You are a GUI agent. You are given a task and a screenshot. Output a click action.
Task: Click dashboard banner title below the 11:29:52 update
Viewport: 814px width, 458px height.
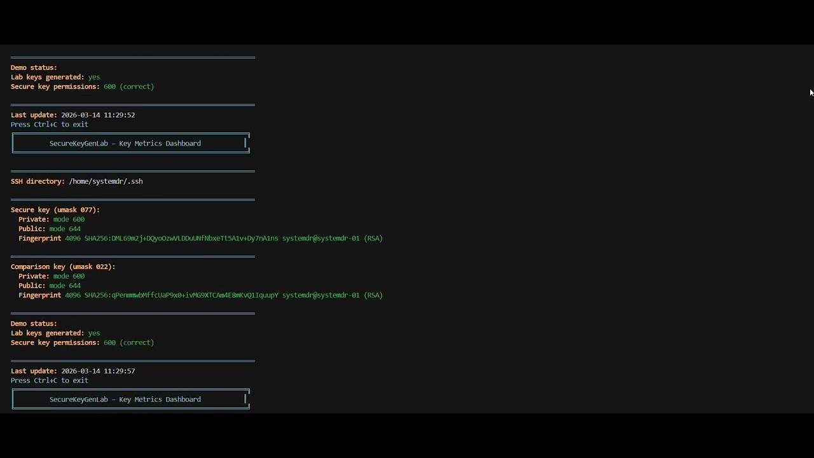tap(125, 144)
